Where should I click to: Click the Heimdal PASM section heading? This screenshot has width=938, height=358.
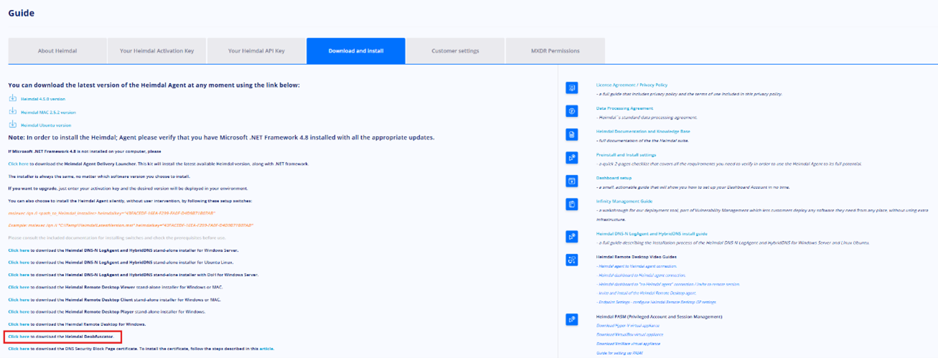pos(659,316)
